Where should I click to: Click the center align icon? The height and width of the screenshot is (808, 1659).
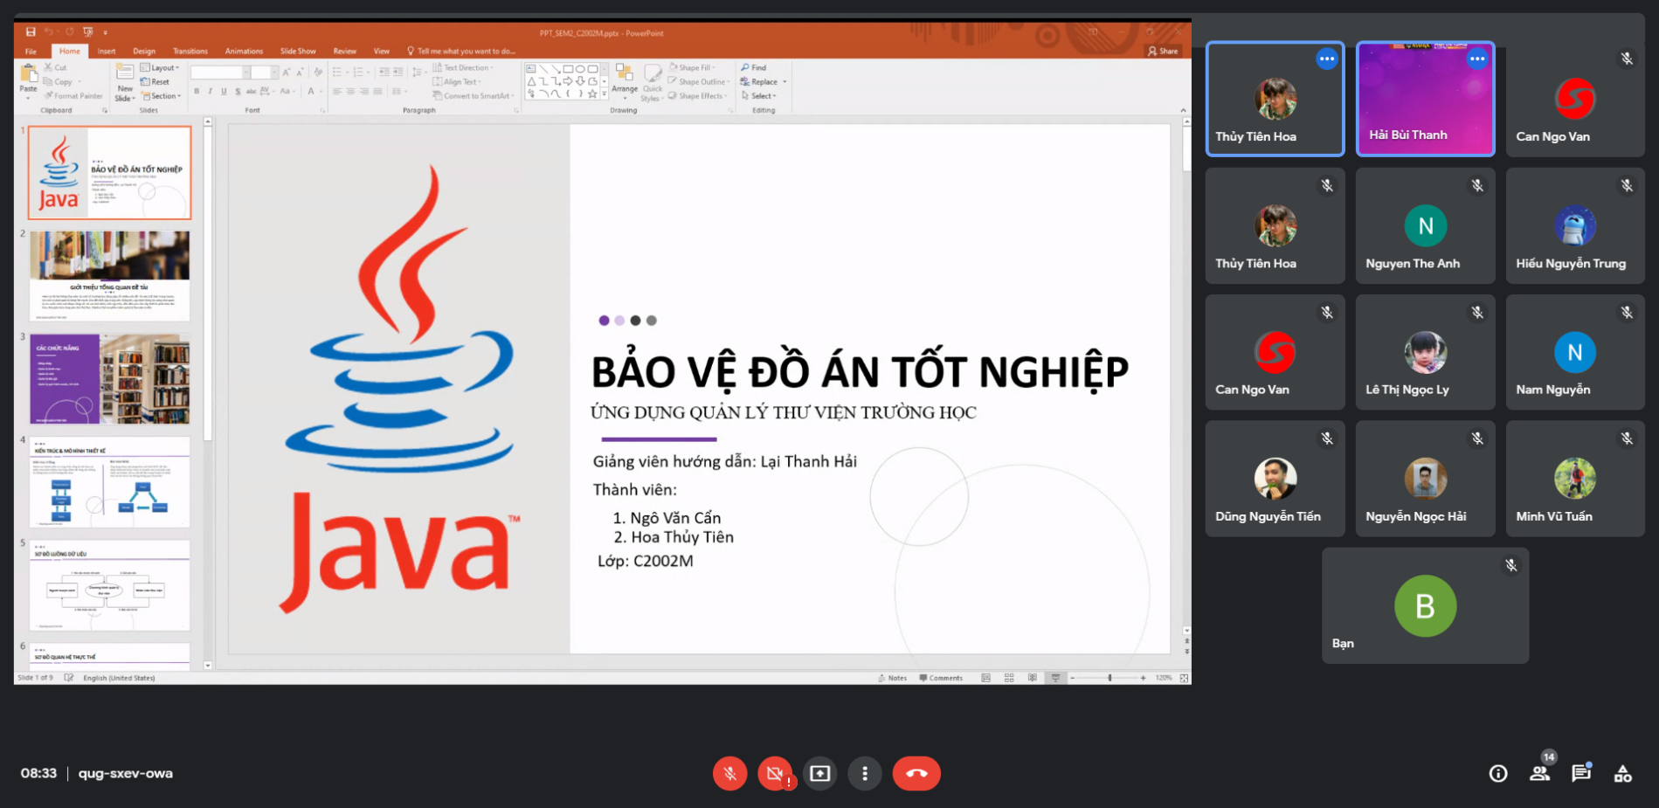[350, 91]
